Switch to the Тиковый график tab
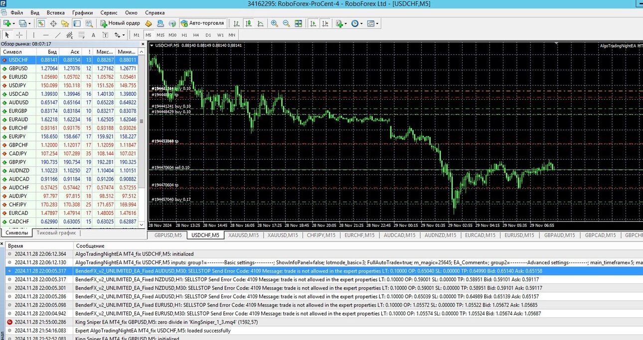 point(56,233)
